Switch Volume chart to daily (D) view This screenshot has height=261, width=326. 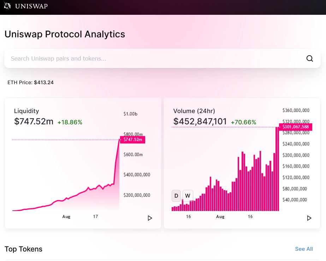tap(176, 195)
